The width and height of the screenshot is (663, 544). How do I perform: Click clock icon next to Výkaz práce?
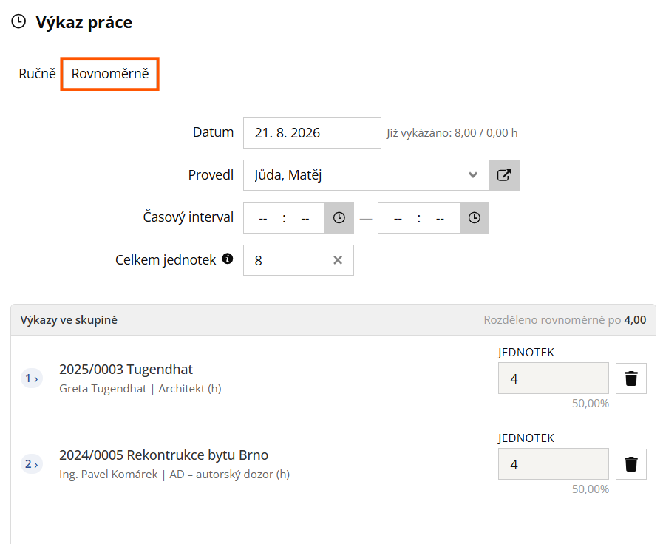(x=18, y=21)
